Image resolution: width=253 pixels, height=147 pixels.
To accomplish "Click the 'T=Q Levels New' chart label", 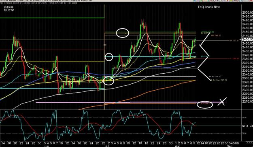I will tap(208, 7).
